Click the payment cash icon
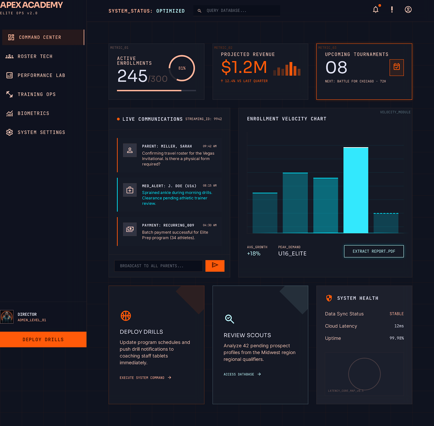Image resolution: width=434 pixels, height=426 pixels. (x=130, y=229)
